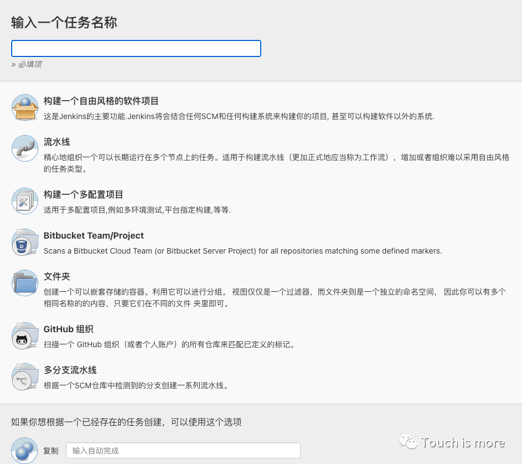Screen dimensions: 522x464
Task: Select Bitbucket Team/Project title
Action: pos(94,235)
